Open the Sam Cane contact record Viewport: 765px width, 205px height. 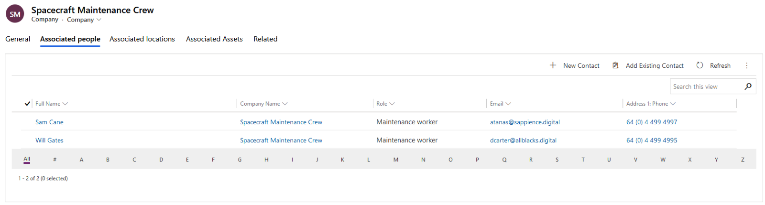49,122
